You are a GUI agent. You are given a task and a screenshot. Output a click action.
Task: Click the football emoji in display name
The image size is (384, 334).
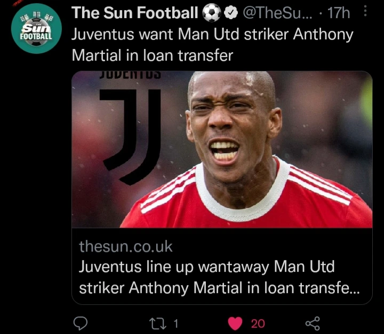[x=212, y=13]
